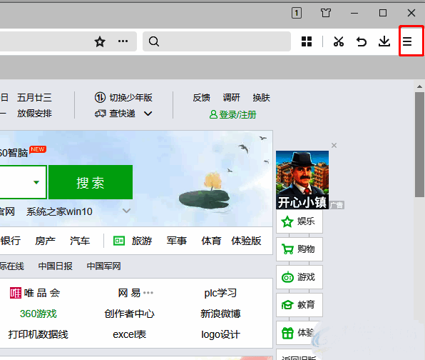Open the 银行 channel

(10, 241)
